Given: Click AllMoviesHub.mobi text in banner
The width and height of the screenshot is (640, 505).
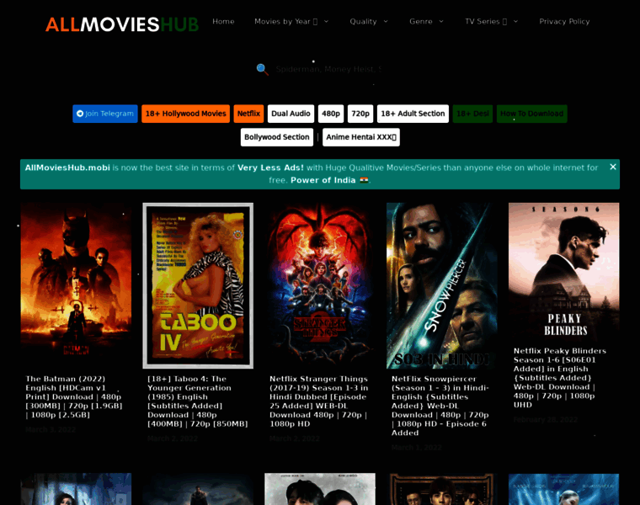Looking at the screenshot, I should 67,167.
